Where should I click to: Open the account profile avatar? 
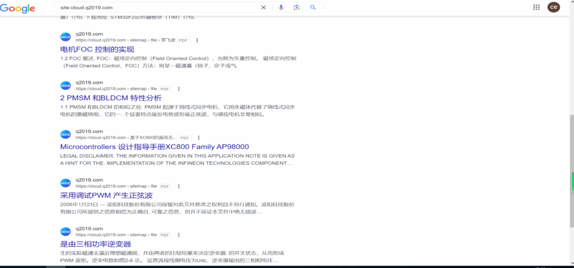553,7
